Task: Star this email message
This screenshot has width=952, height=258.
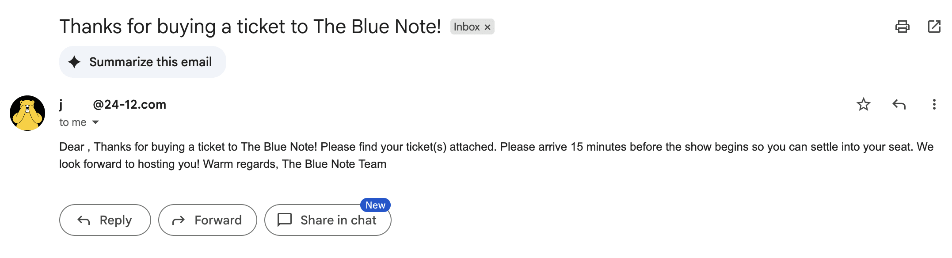Action: pos(863,105)
